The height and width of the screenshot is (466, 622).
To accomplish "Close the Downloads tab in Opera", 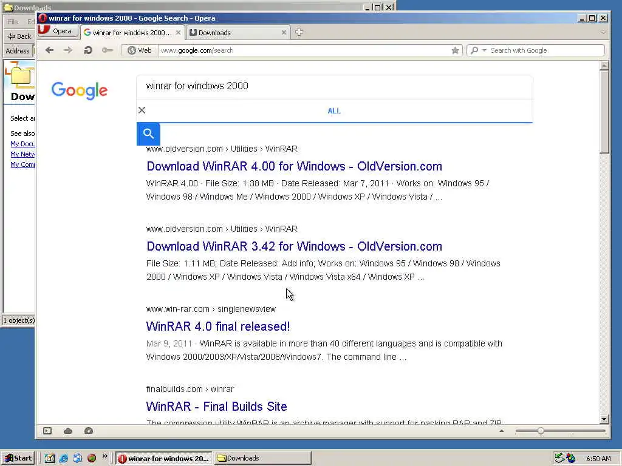I will click(284, 33).
